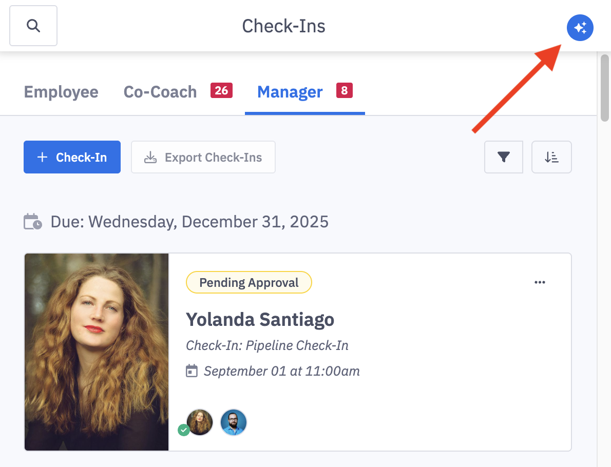Click Yolanda Santiago's large profile photo
611x467 pixels.
97,352
